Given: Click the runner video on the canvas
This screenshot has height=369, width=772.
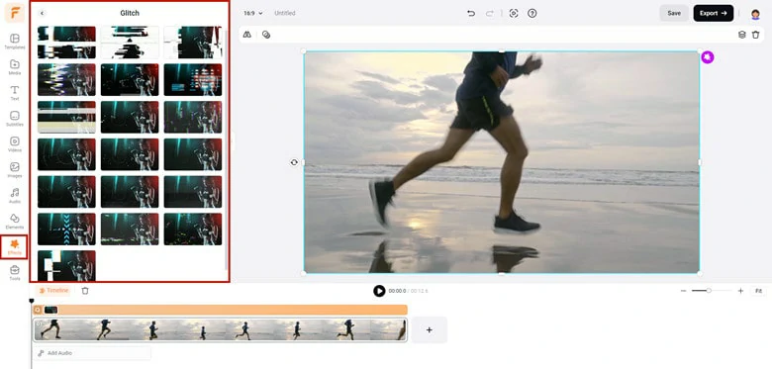Looking at the screenshot, I should tap(502, 162).
